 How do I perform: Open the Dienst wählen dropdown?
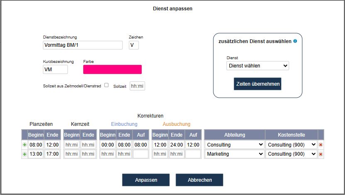(x=258, y=65)
